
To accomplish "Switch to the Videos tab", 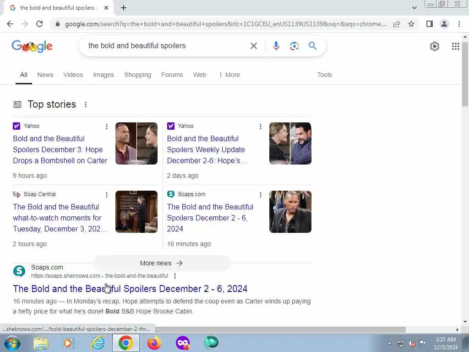I will [x=73, y=75].
